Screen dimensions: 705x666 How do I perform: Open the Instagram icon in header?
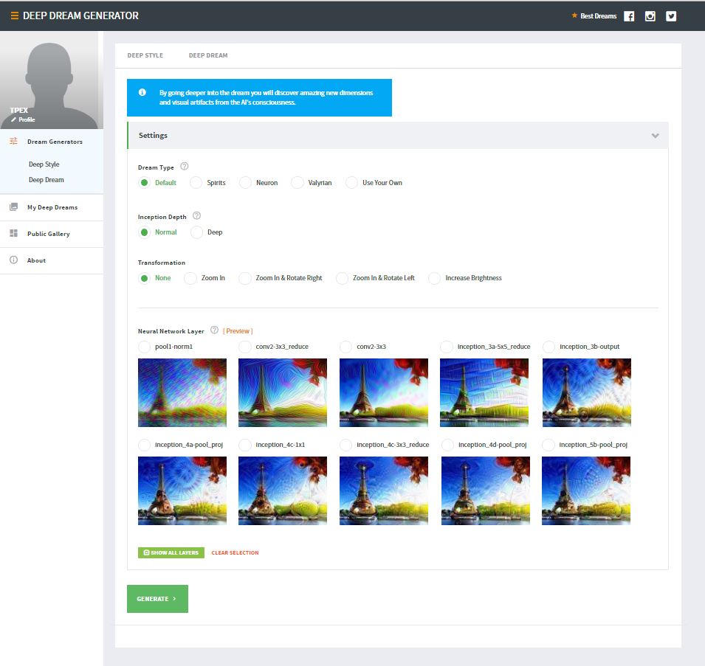pos(650,15)
